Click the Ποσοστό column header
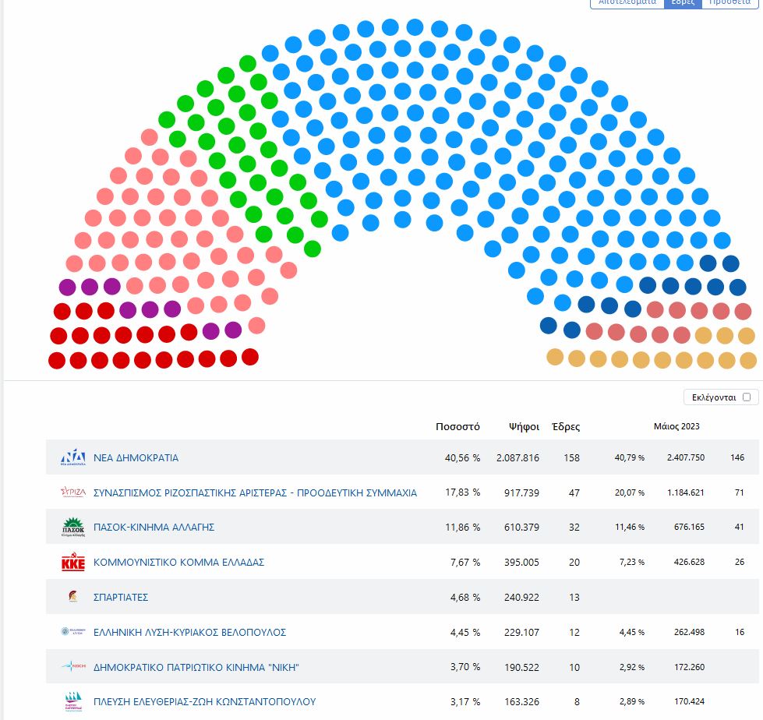 tap(457, 427)
